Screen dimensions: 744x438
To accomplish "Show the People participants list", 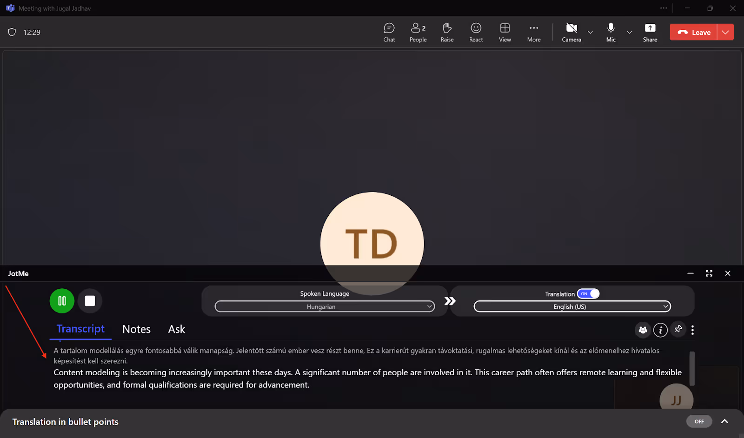I will [x=418, y=33].
